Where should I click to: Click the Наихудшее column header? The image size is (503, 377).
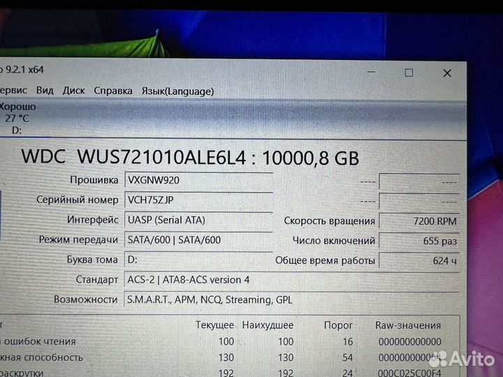click(x=268, y=325)
